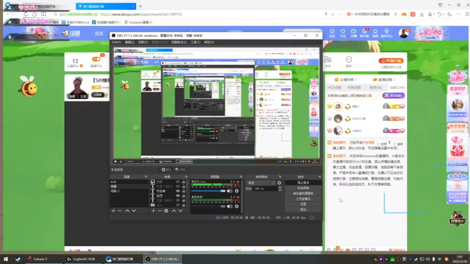This screenshot has width=470, height=264.
Task: Open OBS 工具(T) menu
Action: [x=196, y=42]
